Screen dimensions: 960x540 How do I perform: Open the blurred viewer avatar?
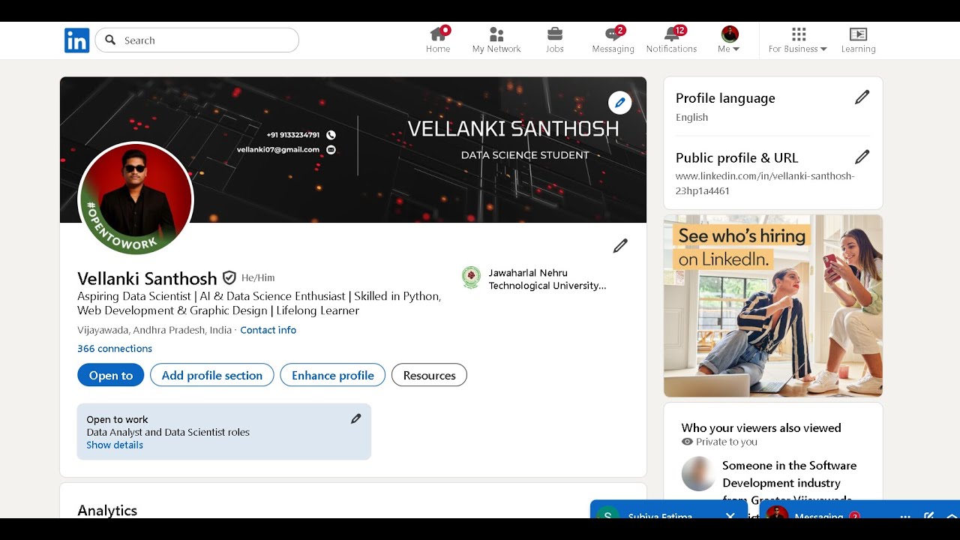698,474
